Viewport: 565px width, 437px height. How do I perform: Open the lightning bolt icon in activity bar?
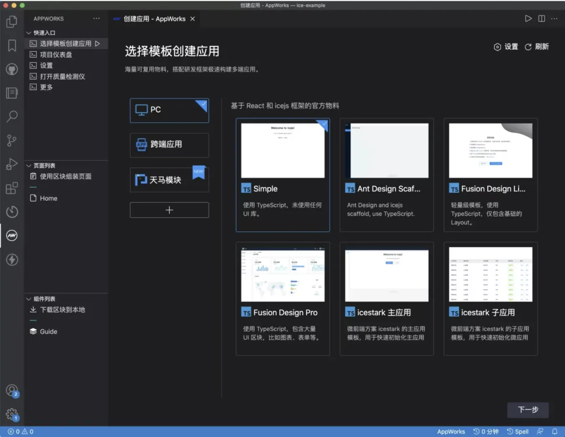tap(12, 259)
